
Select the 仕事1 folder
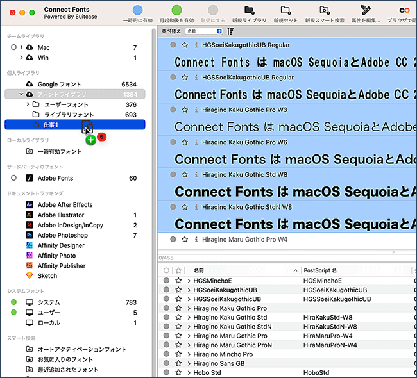(74, 124)
